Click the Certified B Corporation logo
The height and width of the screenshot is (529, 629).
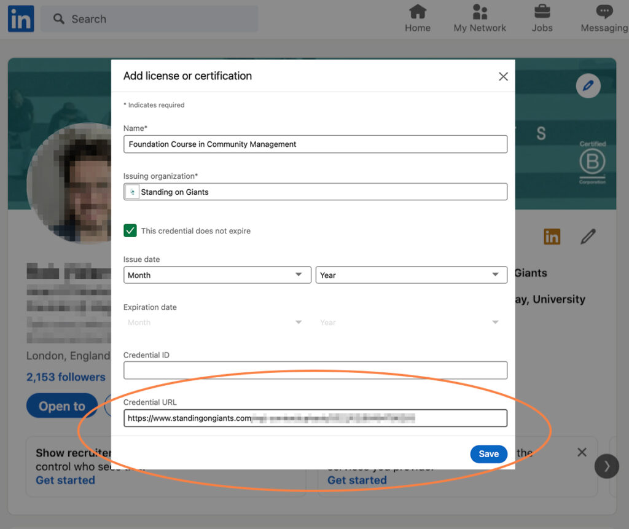tap(592, 162)
